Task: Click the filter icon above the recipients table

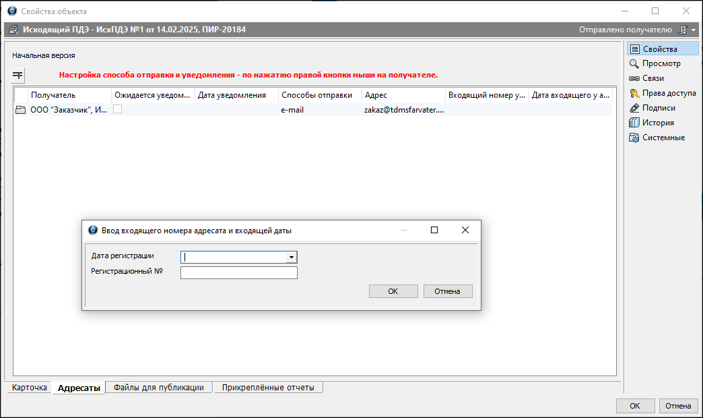Action: tap(18, 75)
